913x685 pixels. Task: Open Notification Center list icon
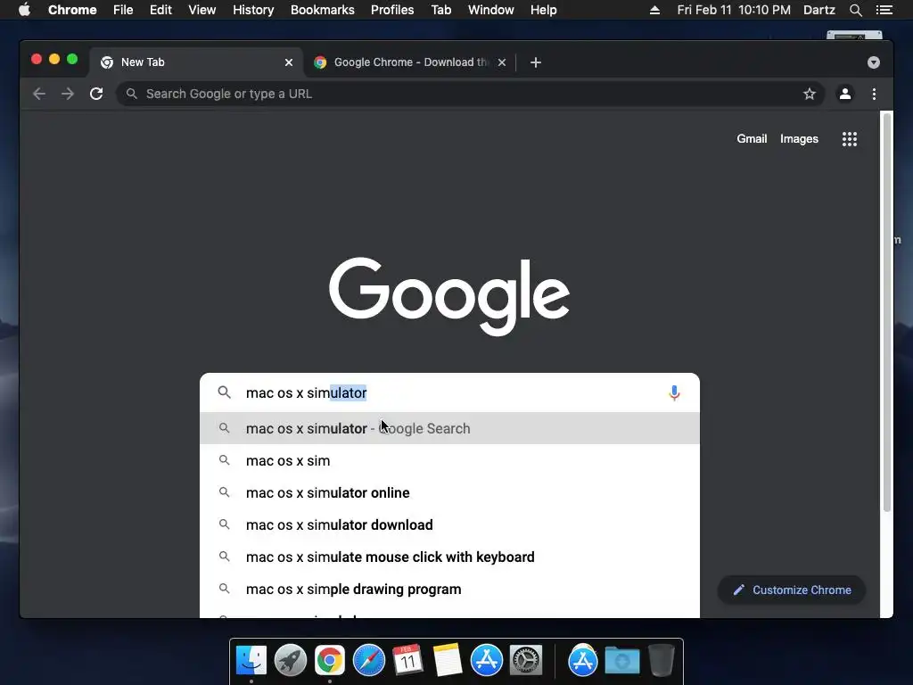(884, 10)
